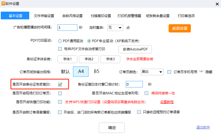Image resolution: width=221 pixels, height=135 pixels.
Task: Open the 扫描复印设置 tab
Action: [x=101, y=16]
